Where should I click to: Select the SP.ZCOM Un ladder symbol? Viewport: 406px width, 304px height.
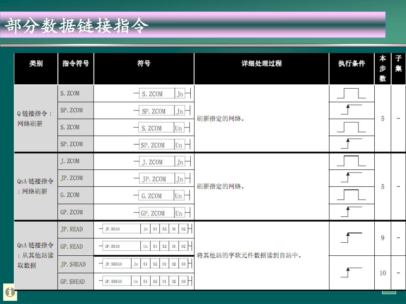coord(162,145)
